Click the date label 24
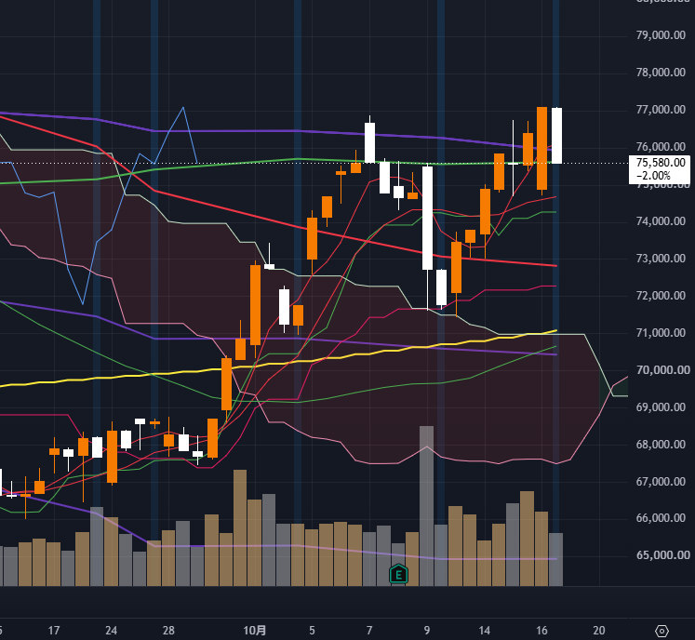The image size is (695, 640). click(112, 631)
